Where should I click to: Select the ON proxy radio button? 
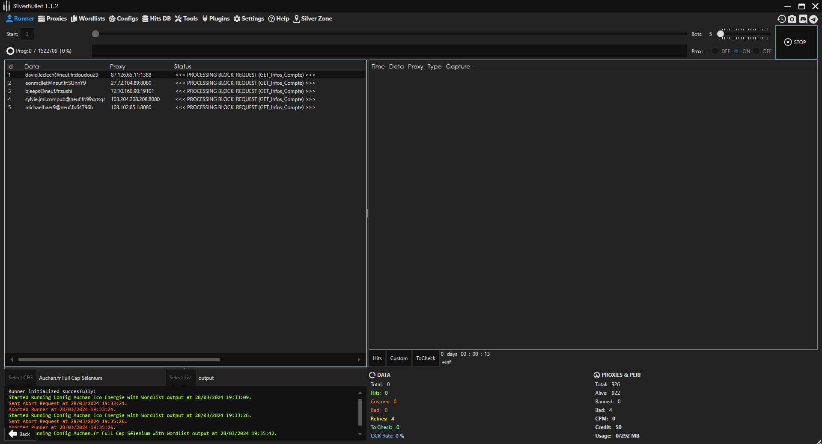point(736,51)
